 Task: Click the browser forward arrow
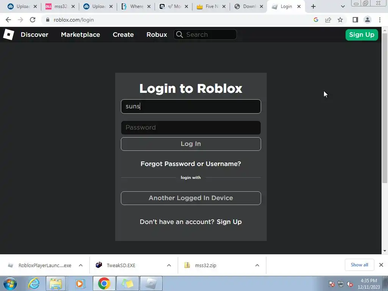(20, 20)
